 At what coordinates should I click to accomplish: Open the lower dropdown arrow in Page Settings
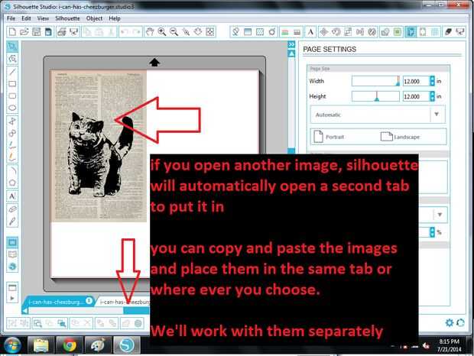440,215
